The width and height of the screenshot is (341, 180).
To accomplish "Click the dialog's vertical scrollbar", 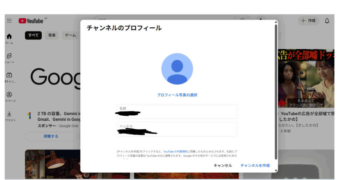I will pyautogui.click(x=275, y=90).
